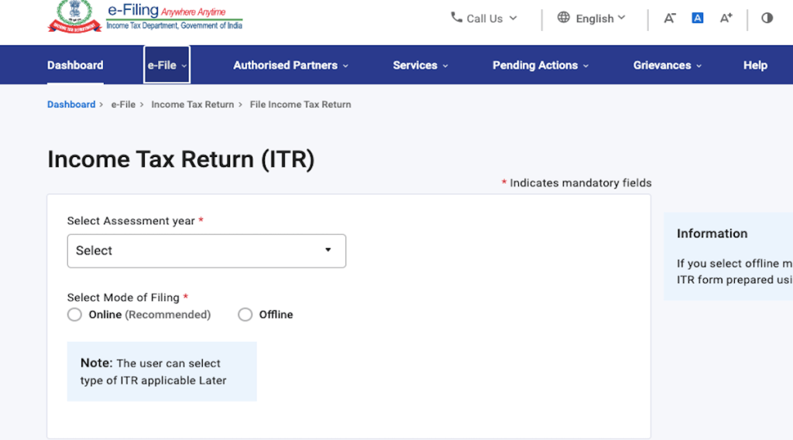Select Offline filing mode

coord(245,315)
